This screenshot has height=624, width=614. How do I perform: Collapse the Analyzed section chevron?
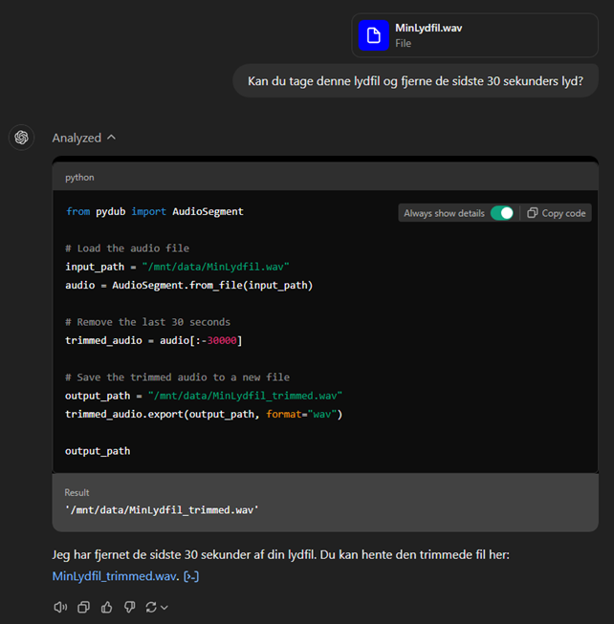click(x=112, y=138)
